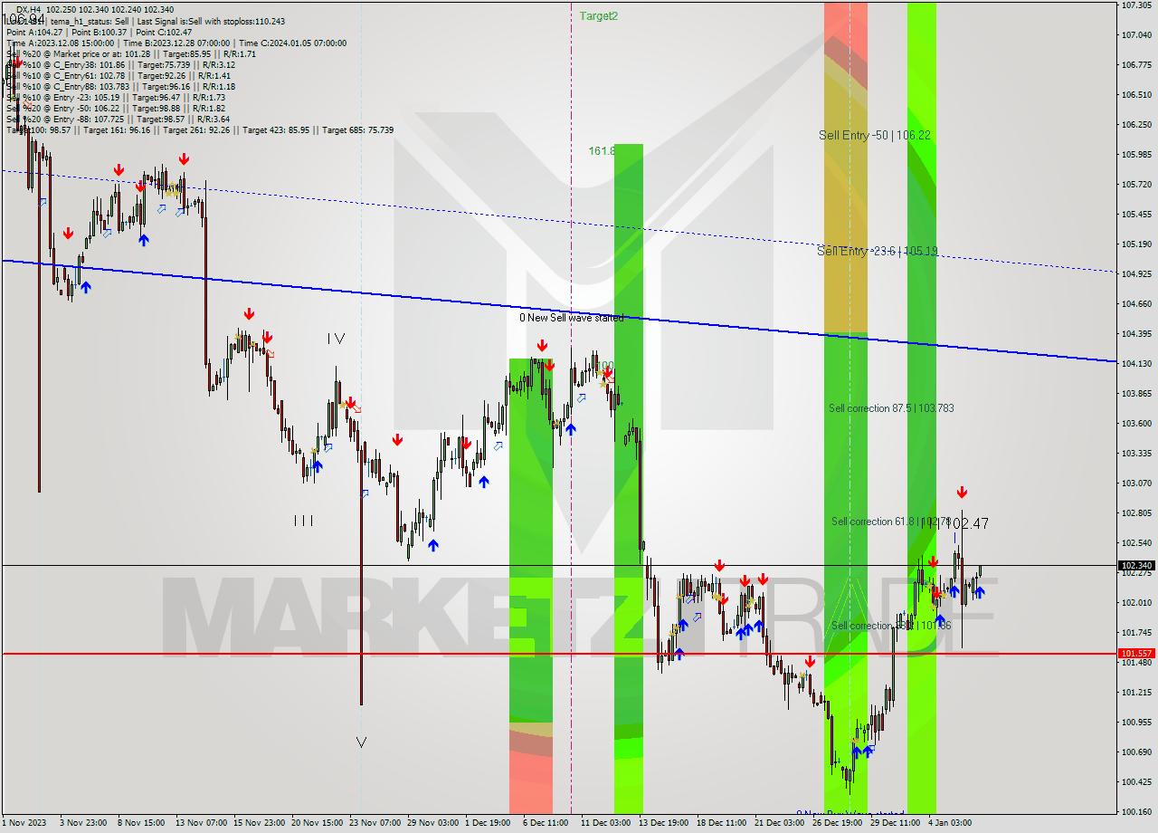Screen dimensions: 1158x833
Task: Click the '1 Dec 19:00' date label
Action: [488, 823]
